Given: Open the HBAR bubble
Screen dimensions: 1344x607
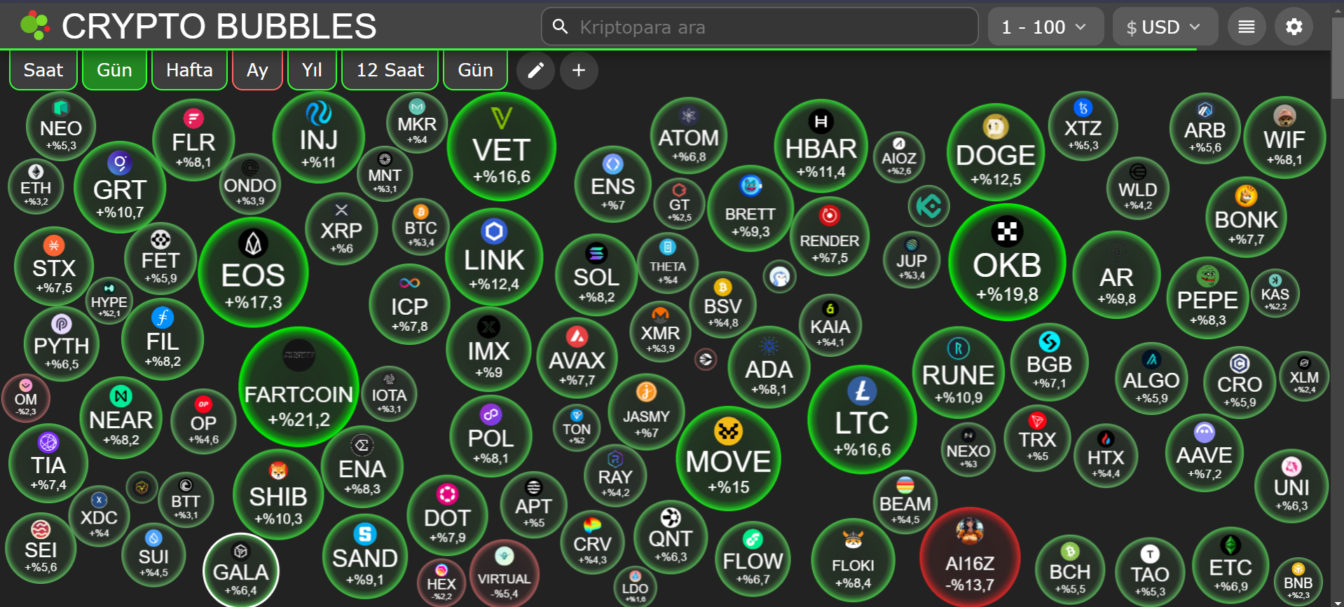Looking at the screenshot, I should tap(821, 146).
